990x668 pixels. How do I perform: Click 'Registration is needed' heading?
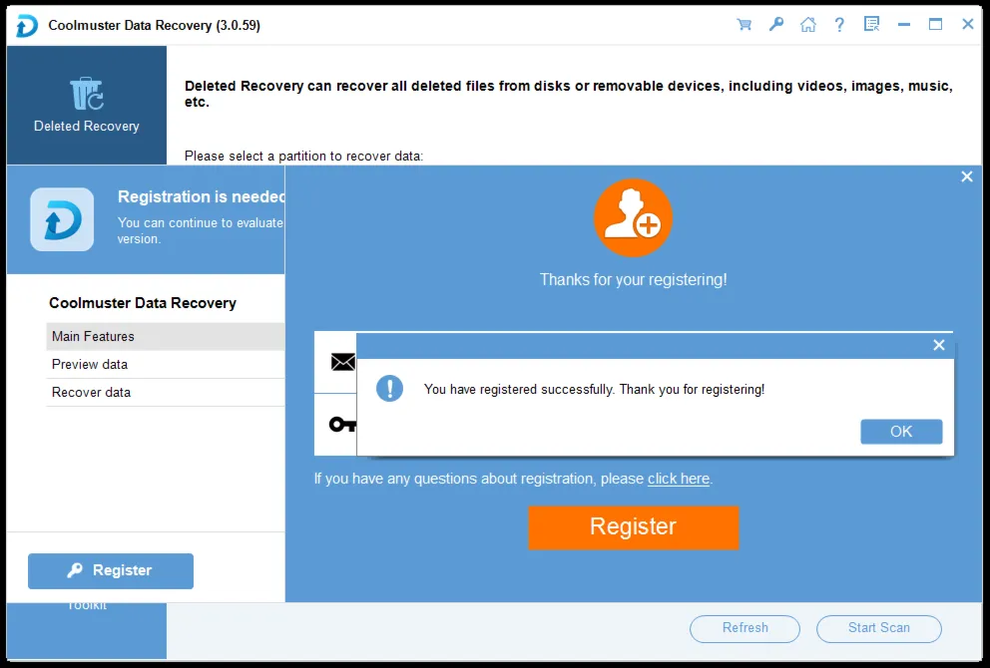[201, 196]
